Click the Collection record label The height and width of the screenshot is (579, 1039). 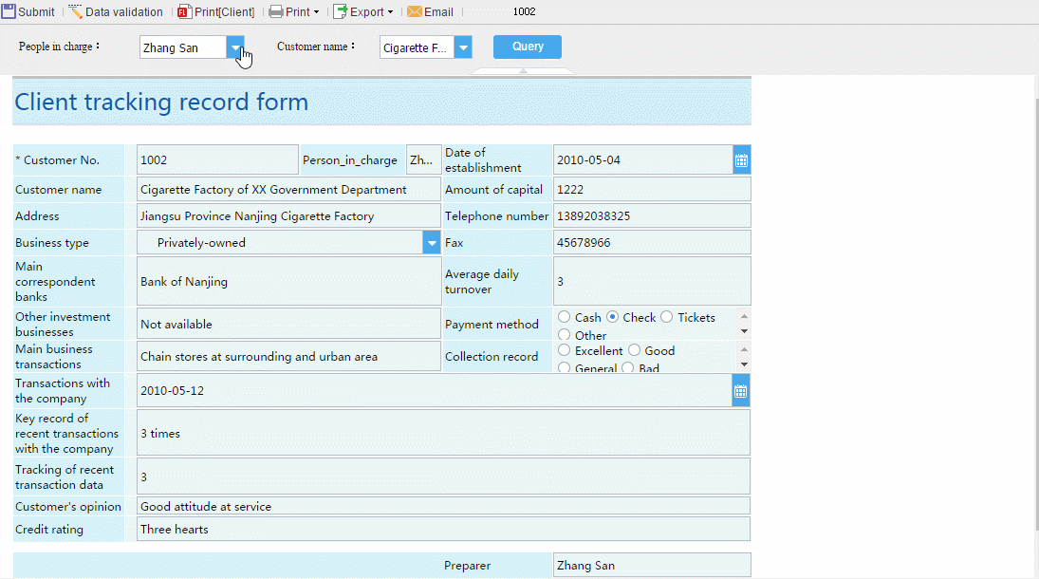[492, 356]
